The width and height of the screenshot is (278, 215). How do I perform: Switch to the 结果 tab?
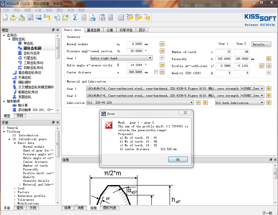[68, 208]
